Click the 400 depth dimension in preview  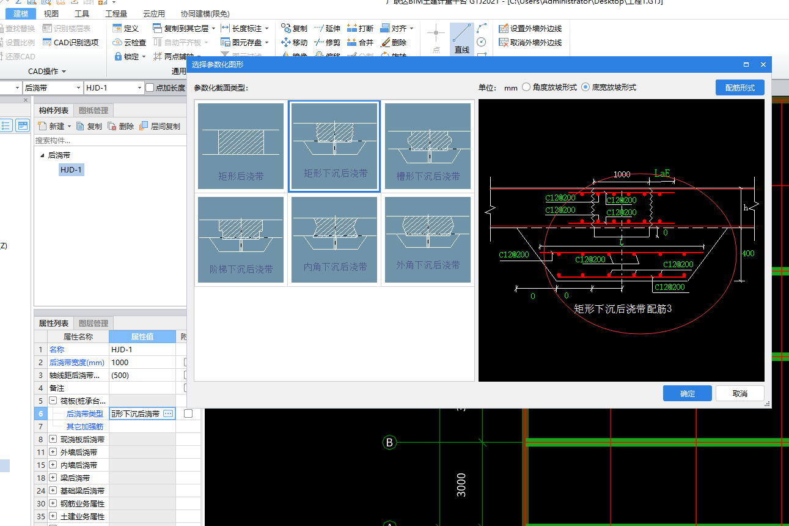tap(748, 253)
